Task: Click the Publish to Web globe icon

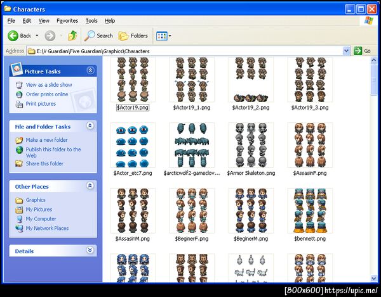Action: pyautogui.click(x=19, y=150)
